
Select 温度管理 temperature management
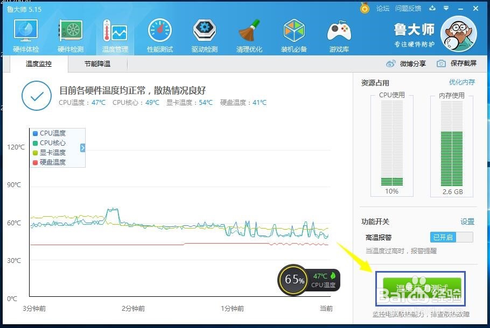115,35
